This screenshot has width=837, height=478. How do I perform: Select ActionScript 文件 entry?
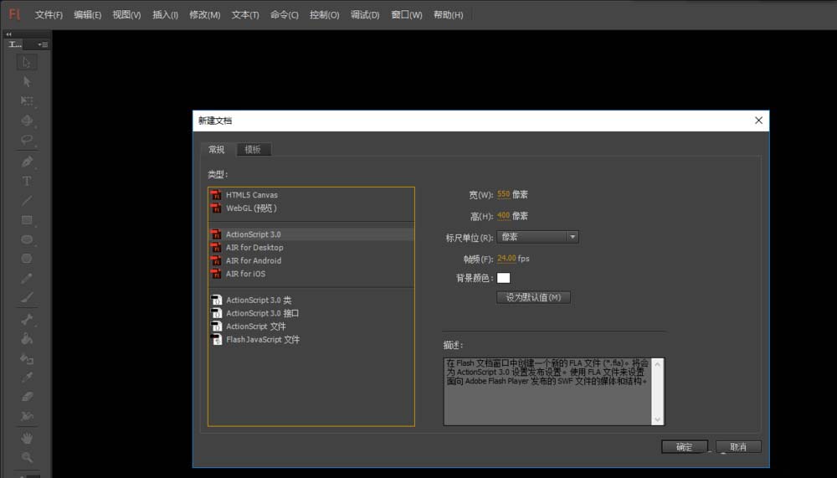311,326
